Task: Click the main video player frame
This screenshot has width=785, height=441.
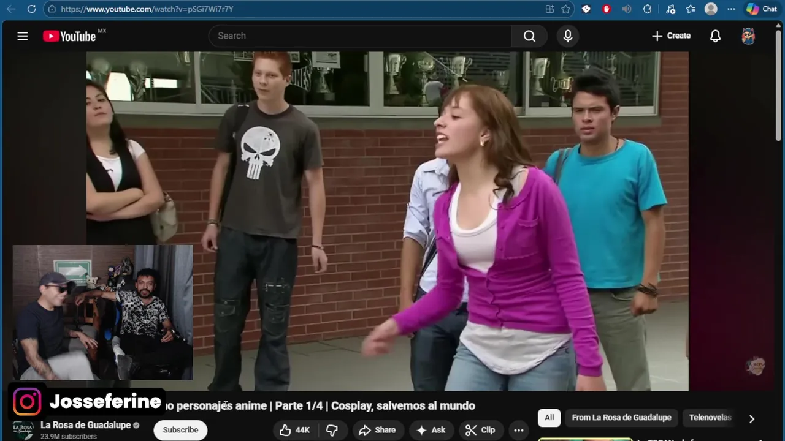Action: [387, 221]
